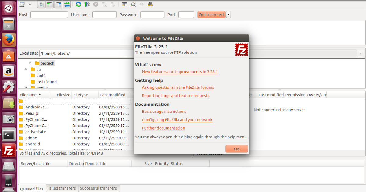366x192 pixels.
Task: Open New features and improvements in 3.25.1 link
Action: pyautogui.click(x=180, y=72)
